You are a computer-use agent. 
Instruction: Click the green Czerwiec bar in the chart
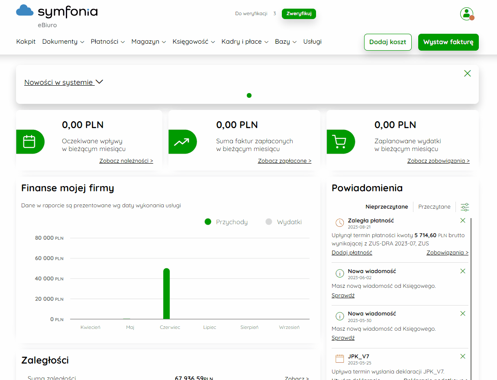(x=166, y=294)
